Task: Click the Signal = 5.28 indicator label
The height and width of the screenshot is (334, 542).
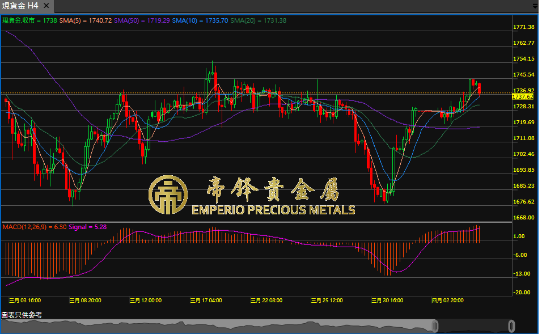Action: [87, 227]
